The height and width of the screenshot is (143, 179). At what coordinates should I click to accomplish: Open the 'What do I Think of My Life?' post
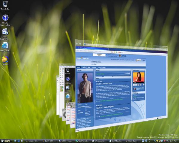[105, 107]
